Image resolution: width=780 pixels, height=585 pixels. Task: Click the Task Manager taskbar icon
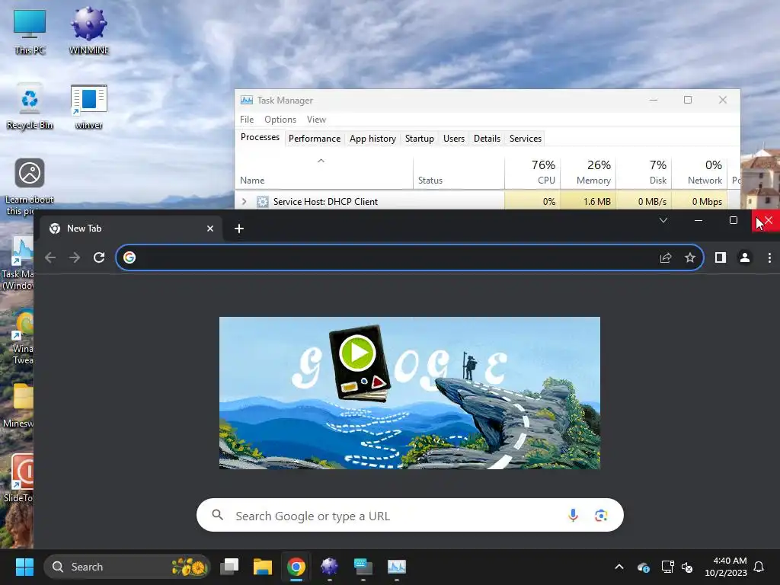[396, 567]
